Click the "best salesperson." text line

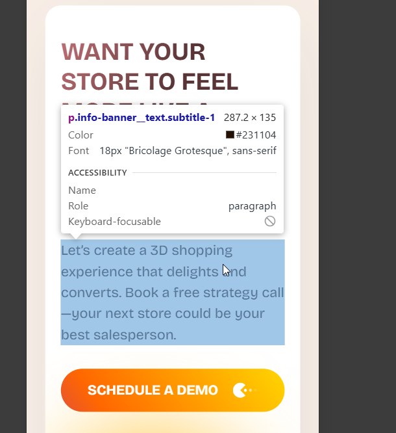[119, 335]
